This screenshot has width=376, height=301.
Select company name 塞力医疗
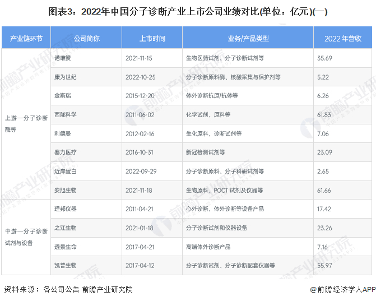65,152
